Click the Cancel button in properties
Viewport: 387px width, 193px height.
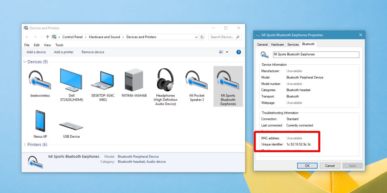click(330, 166)
